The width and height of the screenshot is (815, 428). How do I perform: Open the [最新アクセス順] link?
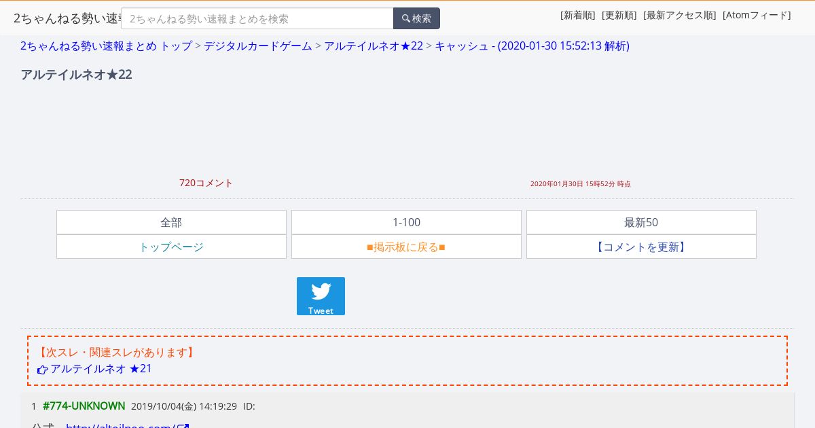679,15
